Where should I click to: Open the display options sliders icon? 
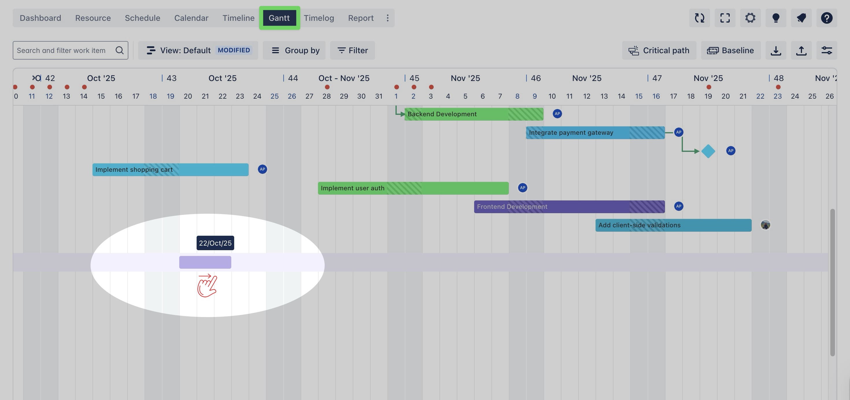[827, 51]
